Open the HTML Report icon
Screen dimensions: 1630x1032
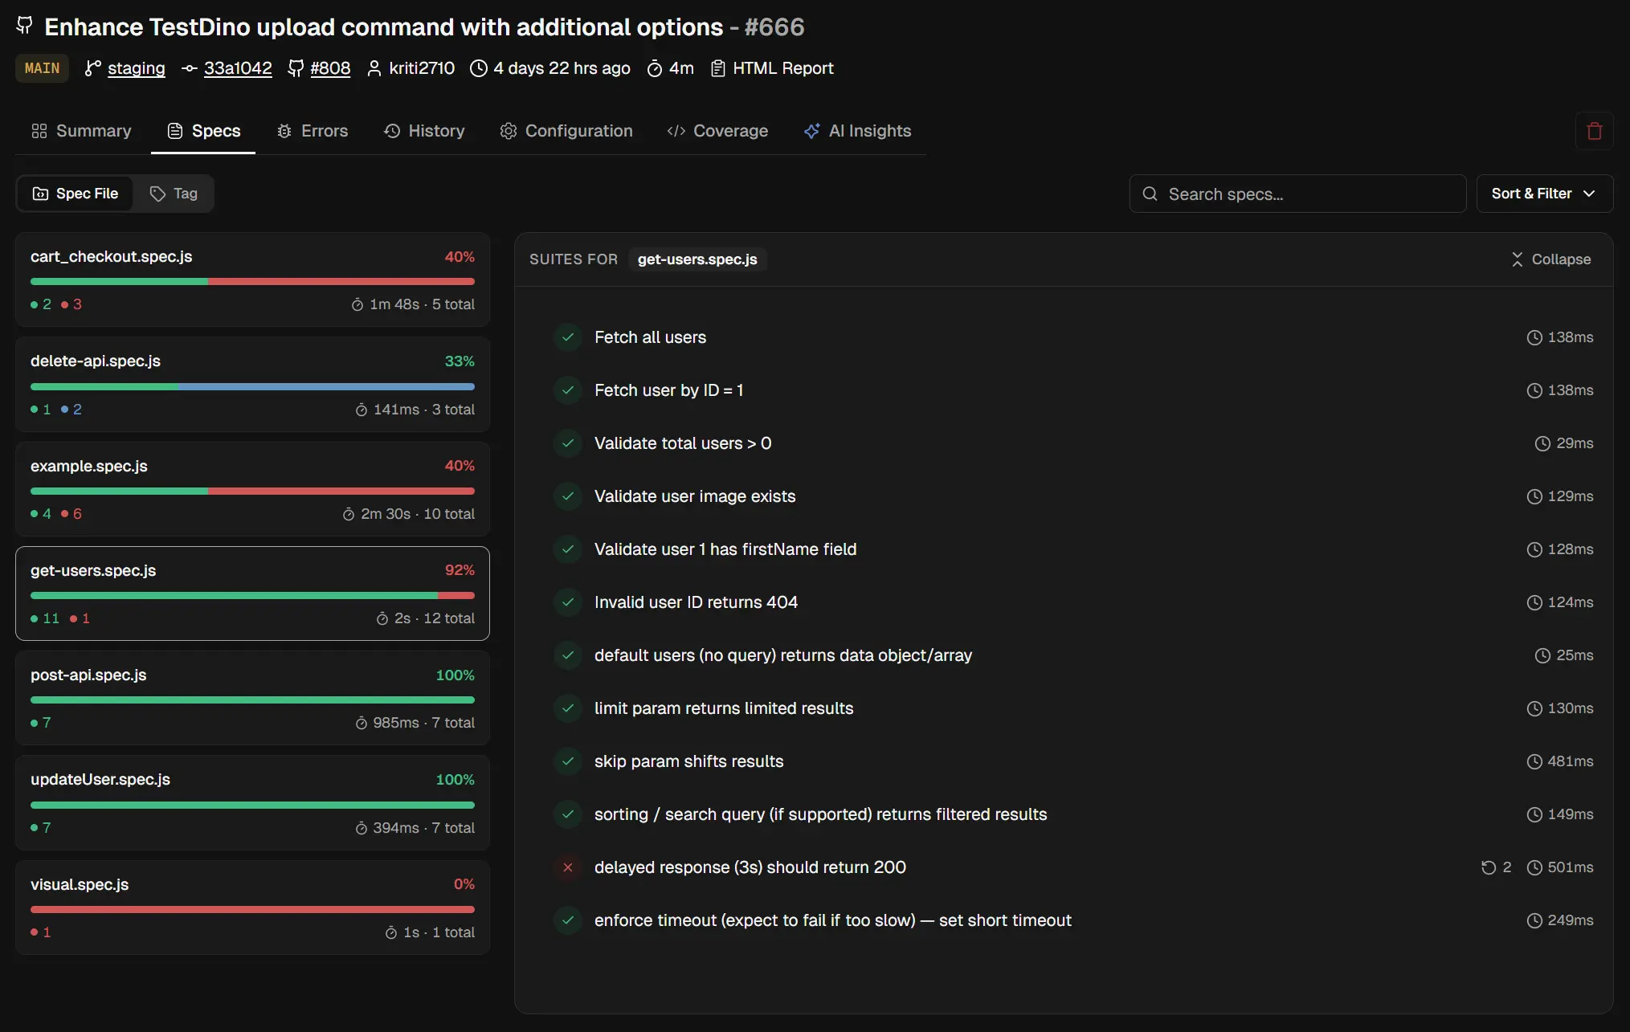(x=717, y=68)
